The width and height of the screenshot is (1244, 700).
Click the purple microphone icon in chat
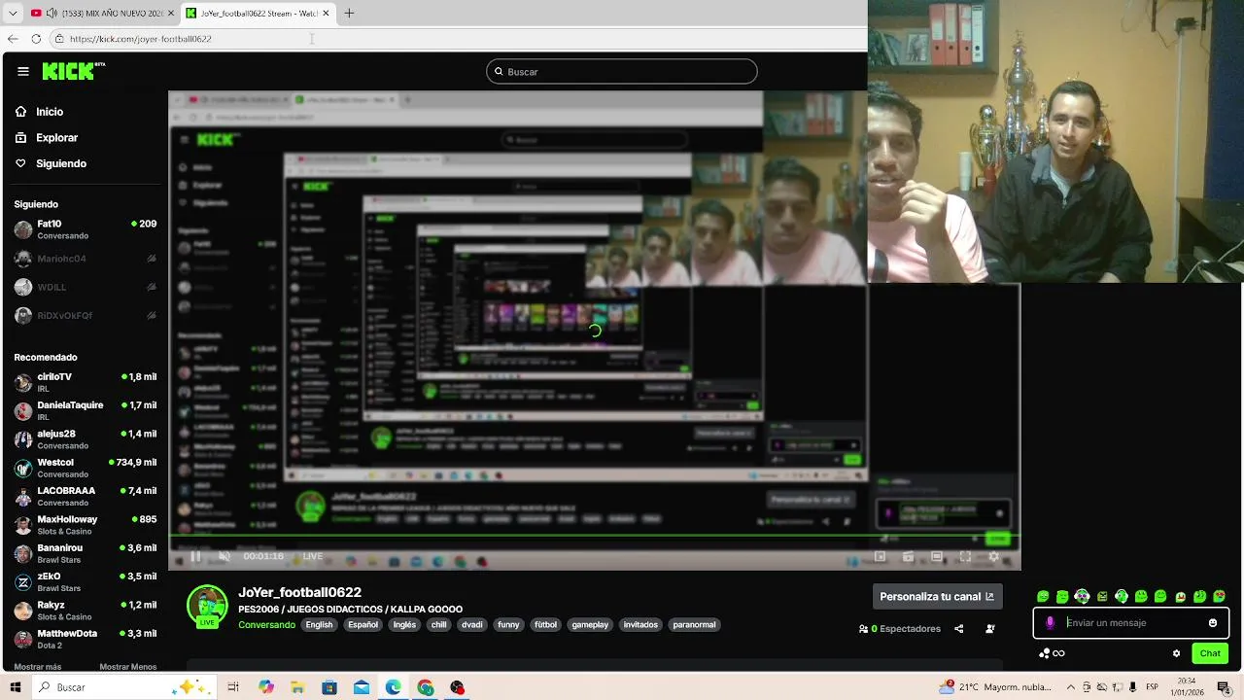(1050, 623)
